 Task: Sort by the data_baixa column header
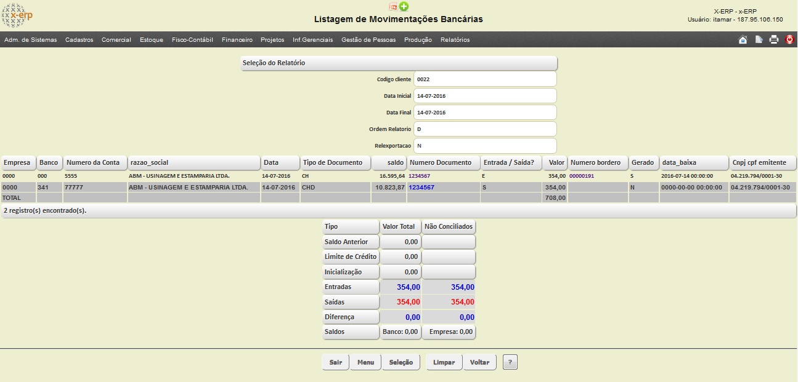coord(693,162)
